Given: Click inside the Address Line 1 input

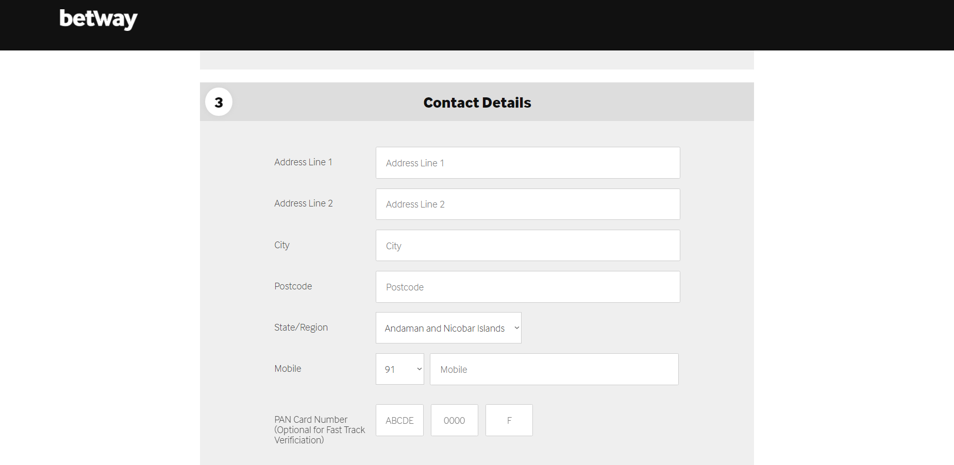Looking at the screenshot, I should coord(527,163).
